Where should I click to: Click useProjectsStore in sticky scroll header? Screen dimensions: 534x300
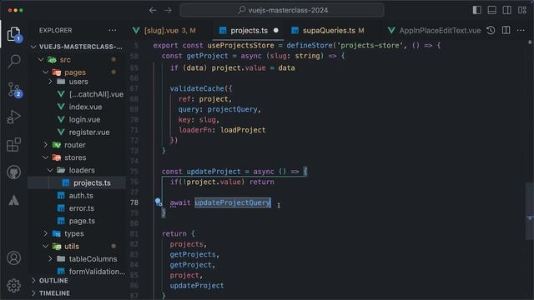click(x=241, y=45)
